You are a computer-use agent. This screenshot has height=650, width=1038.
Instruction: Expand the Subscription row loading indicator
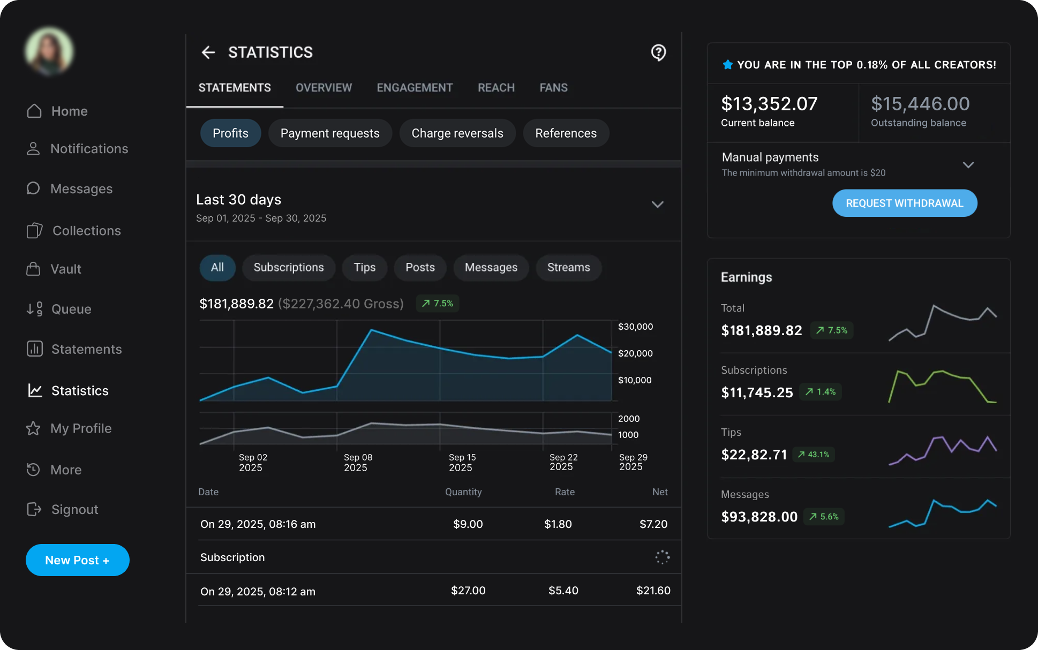point(662,557)
